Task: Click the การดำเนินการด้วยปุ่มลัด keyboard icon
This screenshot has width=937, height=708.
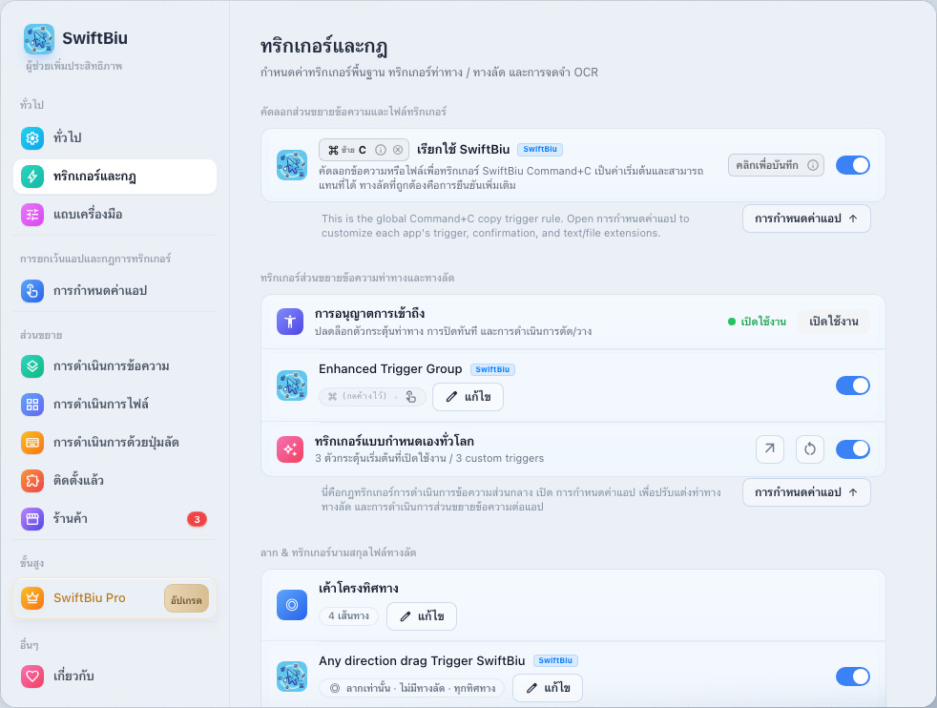Action: (x=32, y=443)
